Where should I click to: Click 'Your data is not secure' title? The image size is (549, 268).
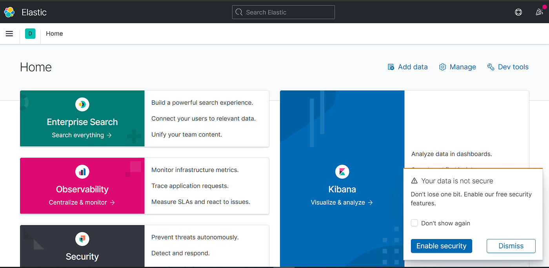point(457,181)
